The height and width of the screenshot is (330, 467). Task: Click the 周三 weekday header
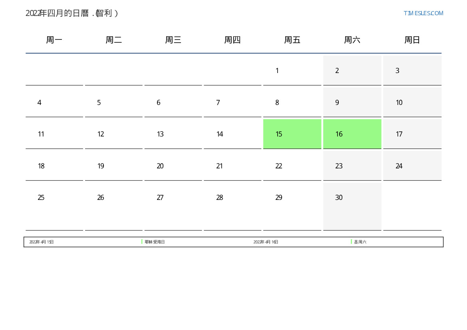(173, 40)
